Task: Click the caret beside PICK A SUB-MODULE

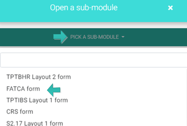Action: click(x=123, y=37)
